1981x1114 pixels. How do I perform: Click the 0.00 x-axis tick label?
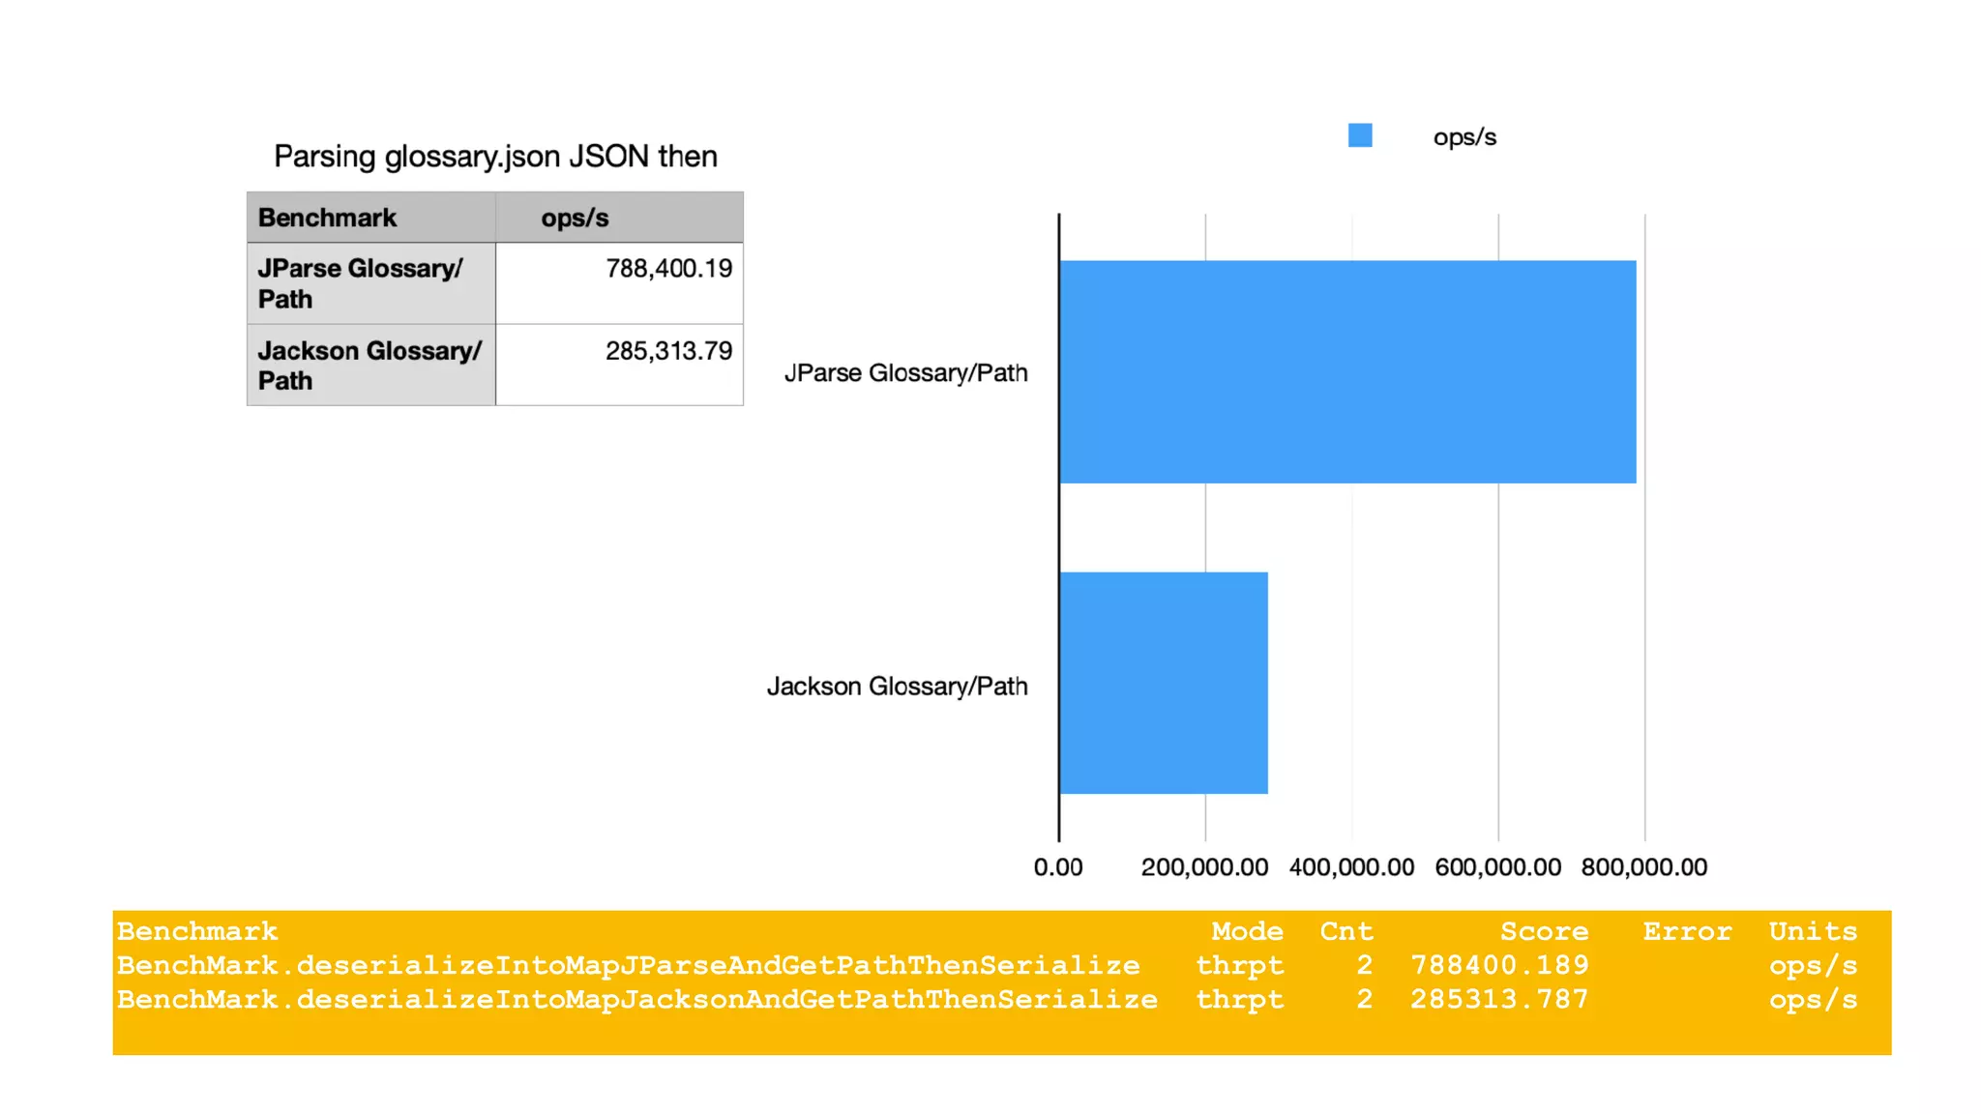coord(1058,867)
